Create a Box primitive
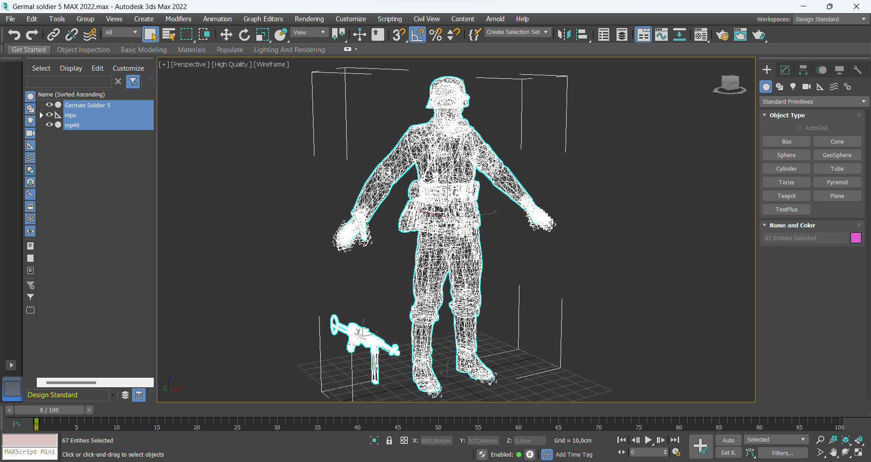 click(x=787, y=142)
